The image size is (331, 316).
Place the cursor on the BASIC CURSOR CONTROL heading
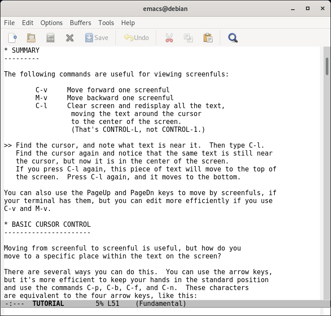point(51,224)
